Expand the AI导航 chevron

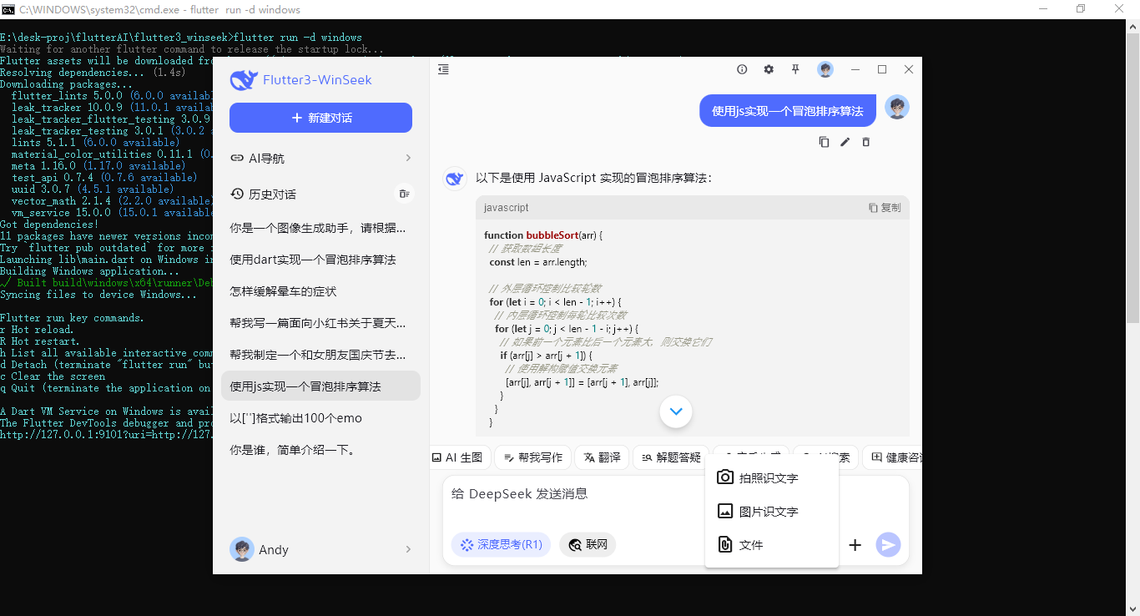pyautogui.click(x=408, y=158)
